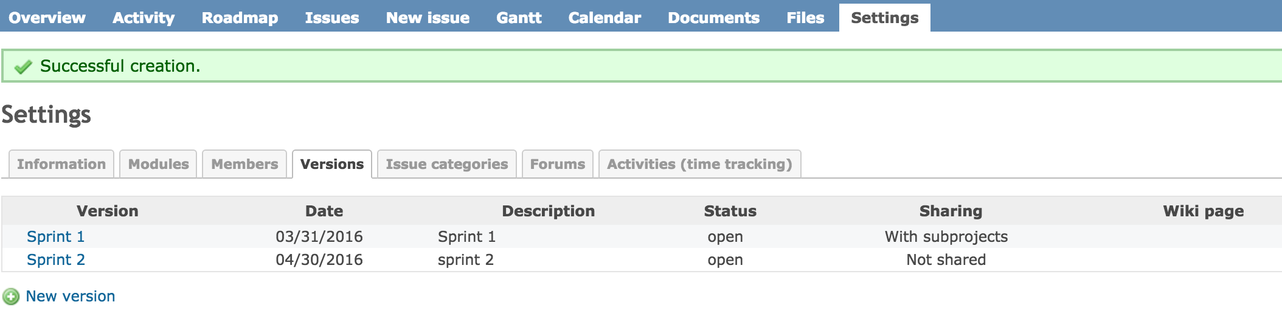Open the Forums settings tab
The height and width of the screenshot is (333, 1282).
coord(558,164)
